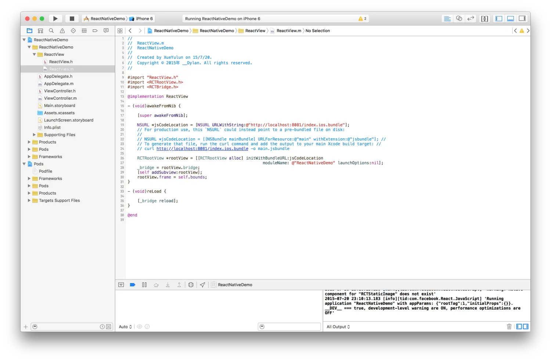Image resolution: width=551 pixels, height=361 pixels.
Task: Toggle recent files filter clock icon
Action: point(102,326)
